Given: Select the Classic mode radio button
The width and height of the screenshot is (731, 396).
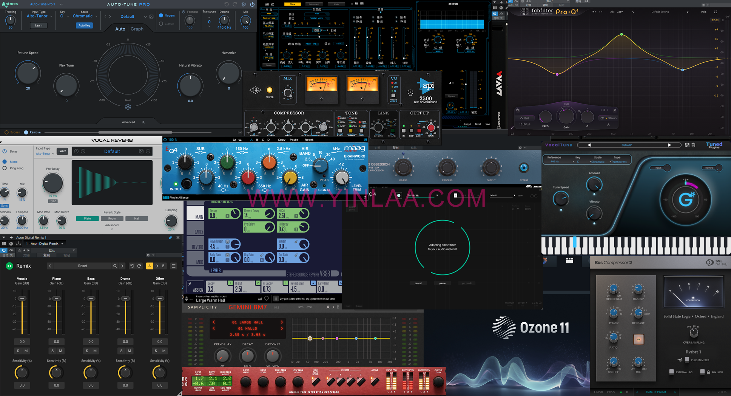Looking at the screenshot, I should pyautogui.click(x=161, y=24).
